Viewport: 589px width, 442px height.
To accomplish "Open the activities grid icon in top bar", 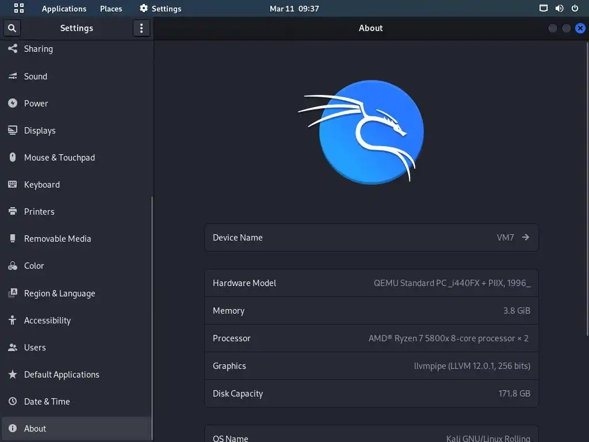I will [19, 8].
